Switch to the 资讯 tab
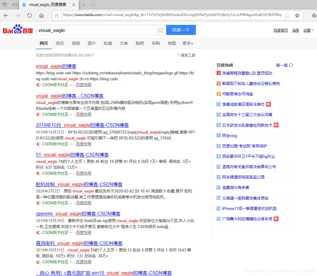 coord(60,43)
